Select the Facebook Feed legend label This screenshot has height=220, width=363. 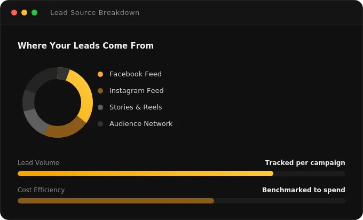[136, 74]
